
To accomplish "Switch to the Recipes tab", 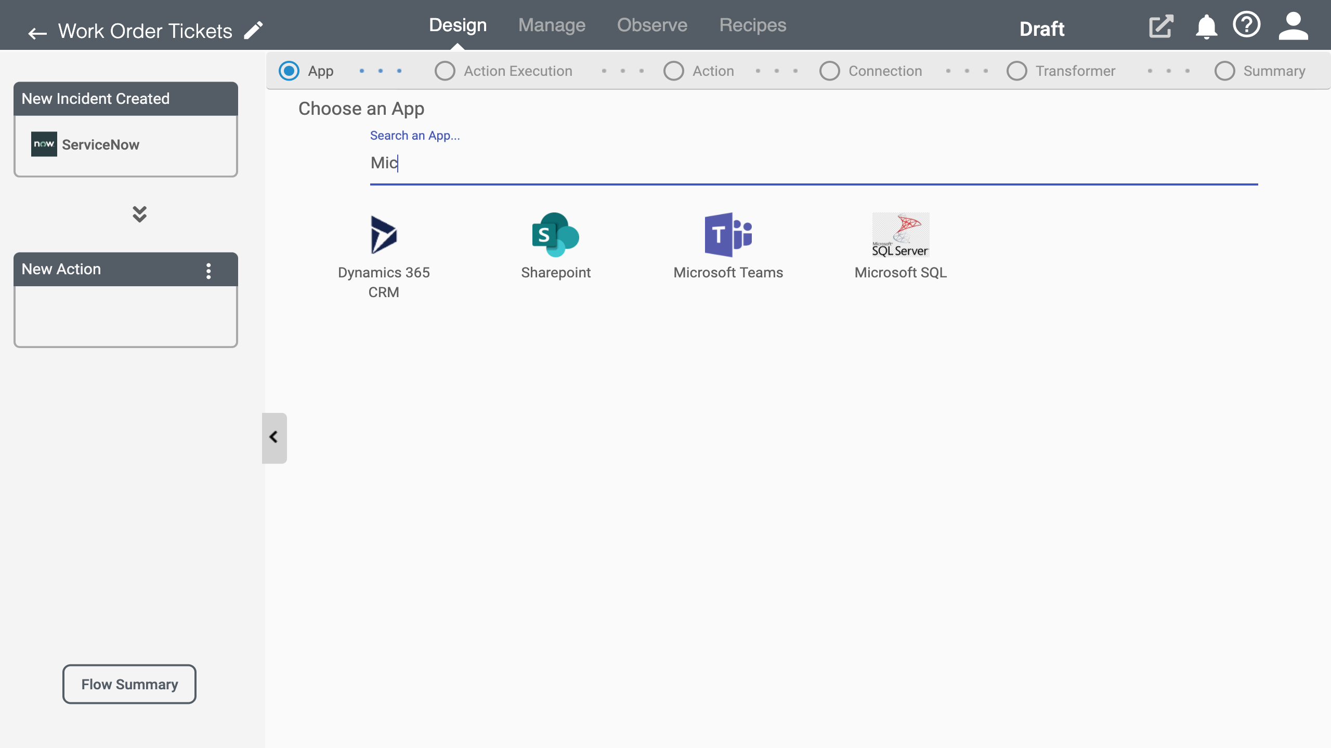I will click(x=752, y=25).
